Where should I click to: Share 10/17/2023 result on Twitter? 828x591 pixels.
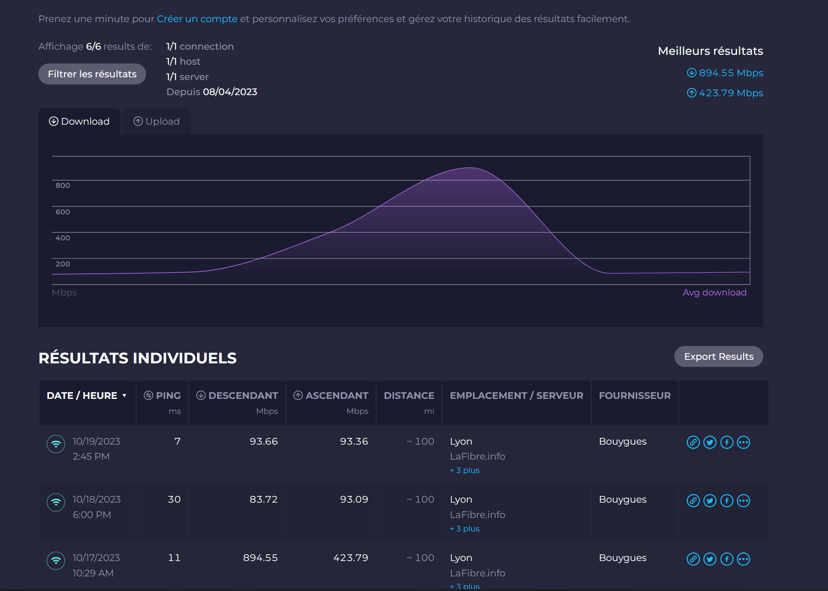[710, 559]
